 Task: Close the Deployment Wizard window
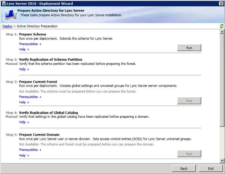221,3
